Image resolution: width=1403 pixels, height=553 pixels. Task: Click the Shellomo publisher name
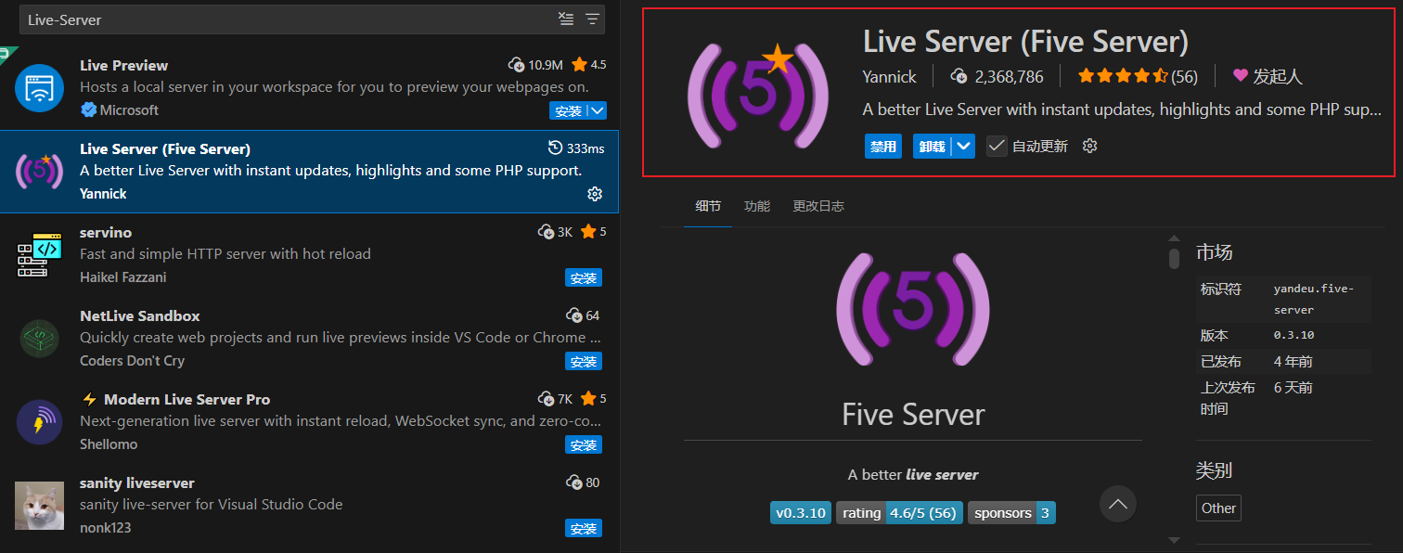pyautogui.click(x=109, y=444)
